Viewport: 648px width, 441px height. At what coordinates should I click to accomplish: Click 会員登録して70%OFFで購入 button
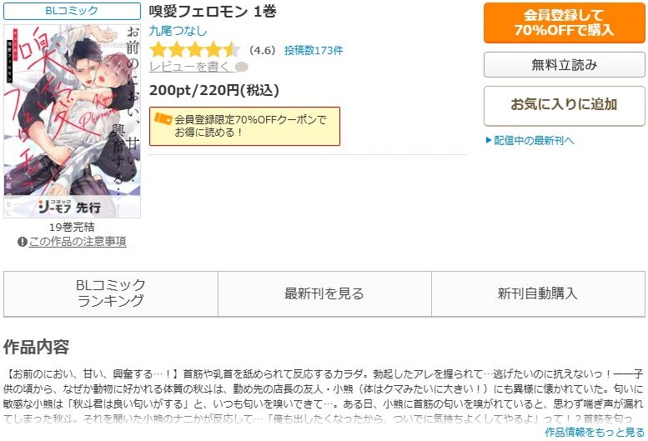tap(564, 23)
